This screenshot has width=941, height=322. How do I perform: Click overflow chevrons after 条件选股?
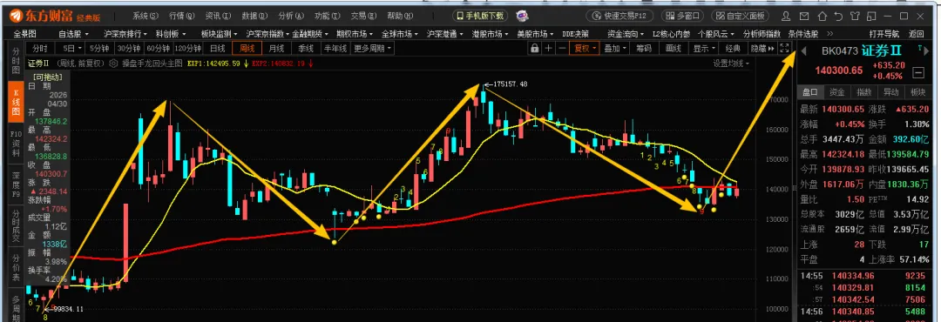tap(830, 34)
